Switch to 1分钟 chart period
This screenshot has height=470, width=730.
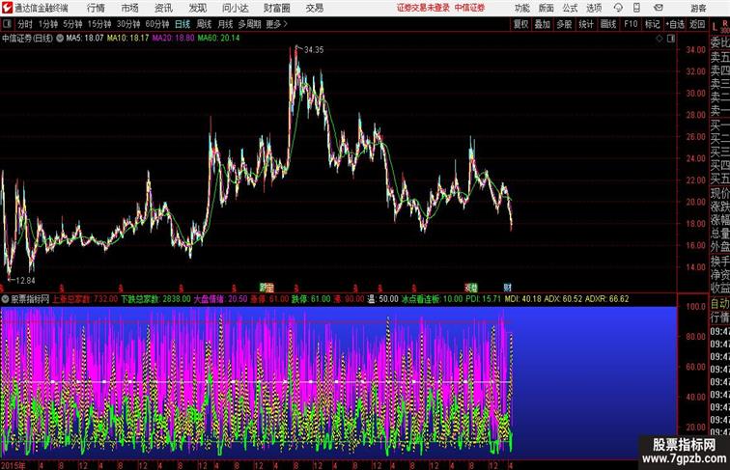[x=48, y=24]
